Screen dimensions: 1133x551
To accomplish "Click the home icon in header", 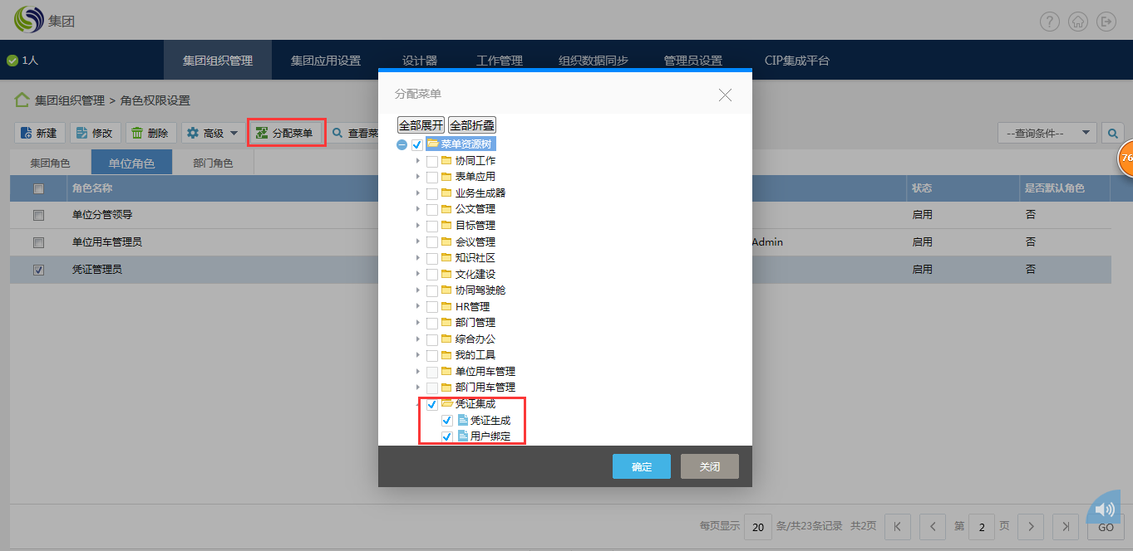I will pos(1078,22).
